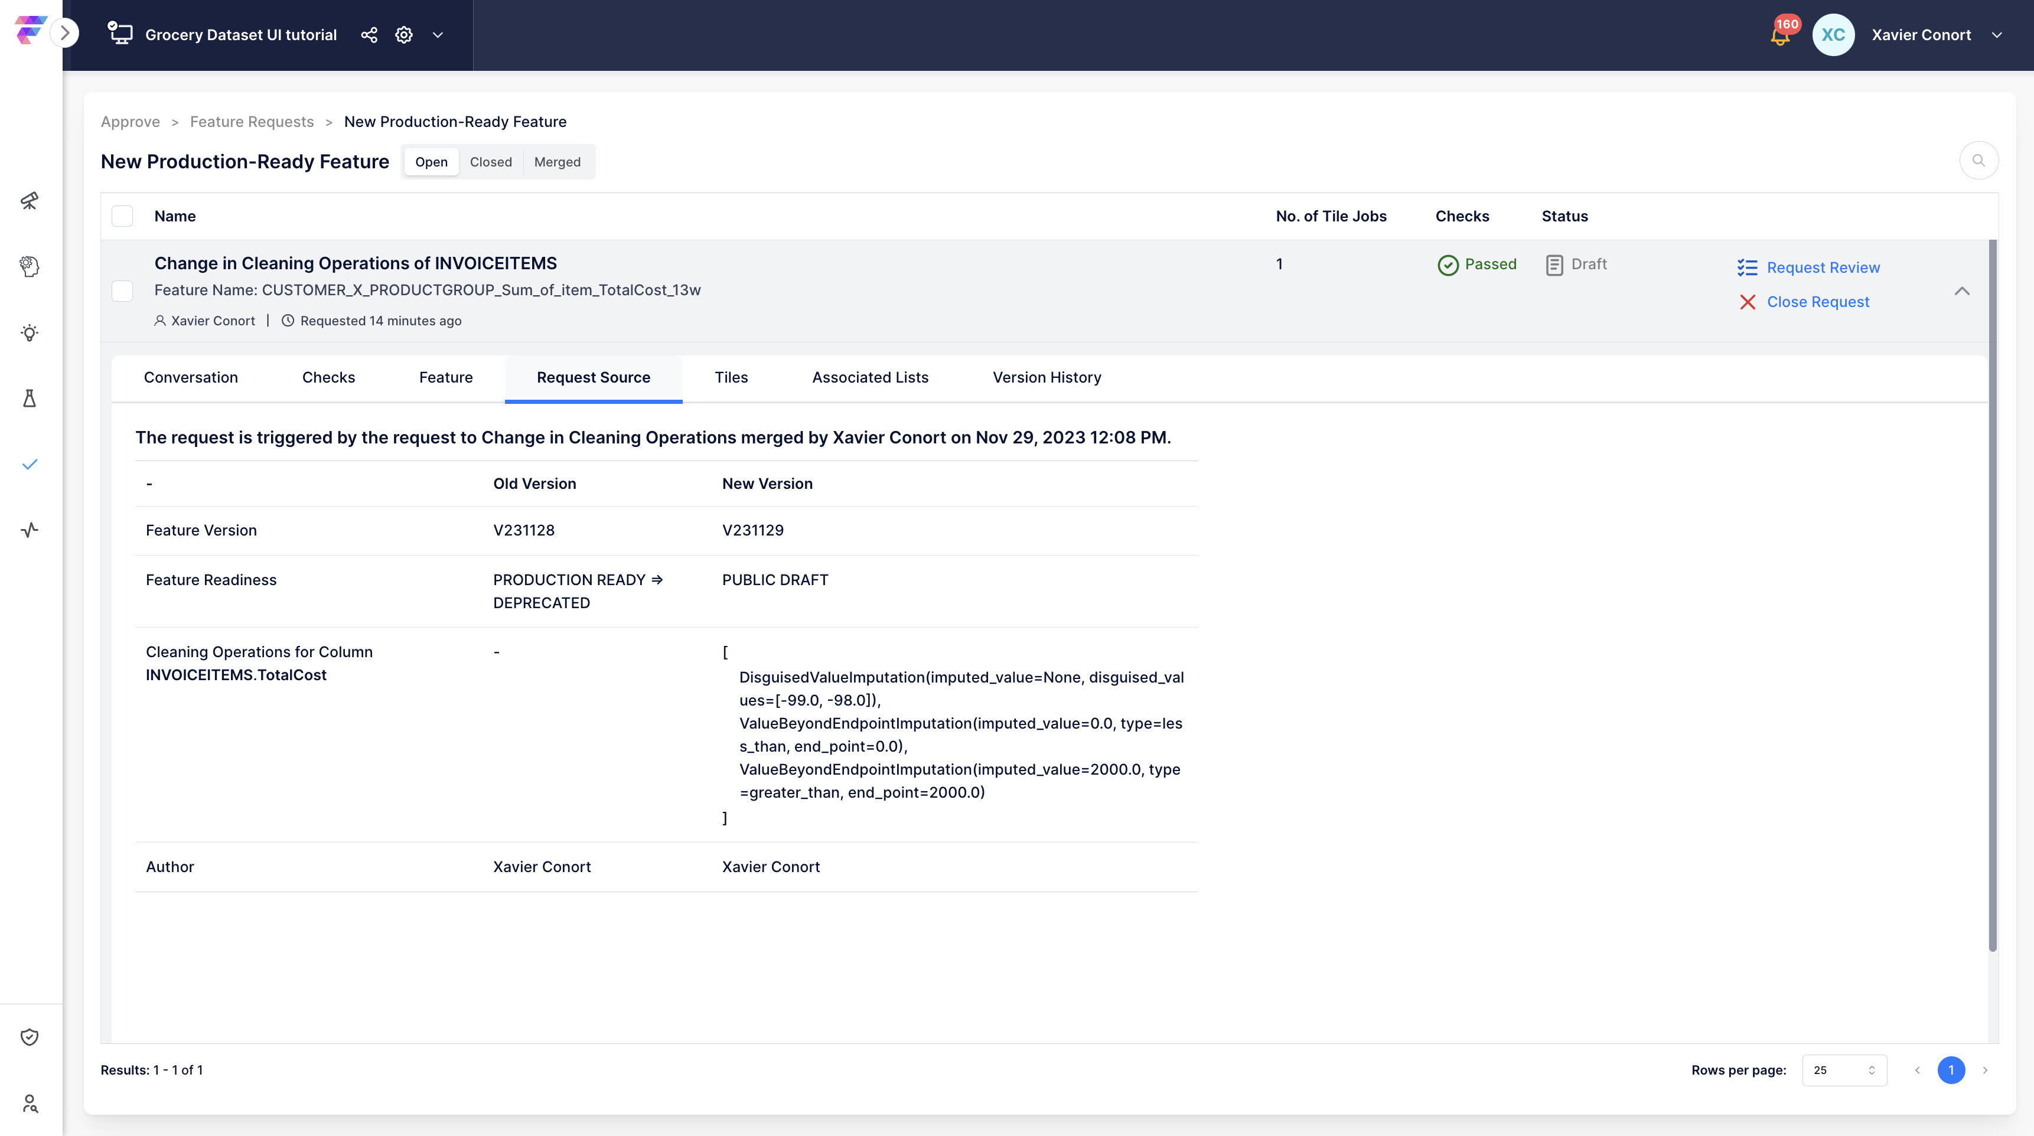The image size is (2034, 1136).
Task: Open the Xavier Conort user menu chevron
Action: click(1996, 35)
